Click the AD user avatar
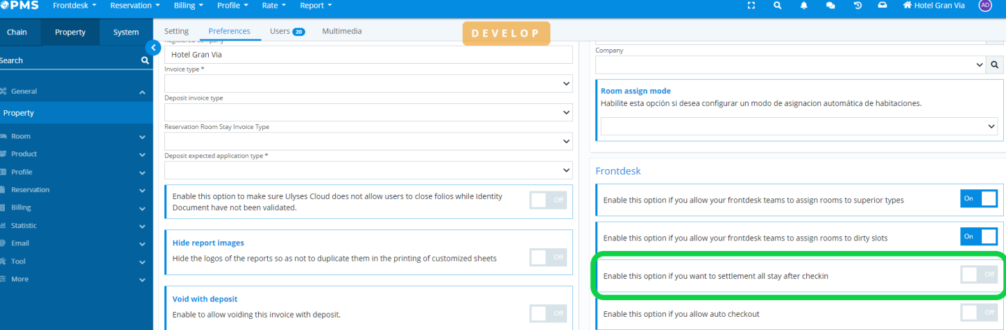The image size is (1006, 330). (x=985, y=6)
